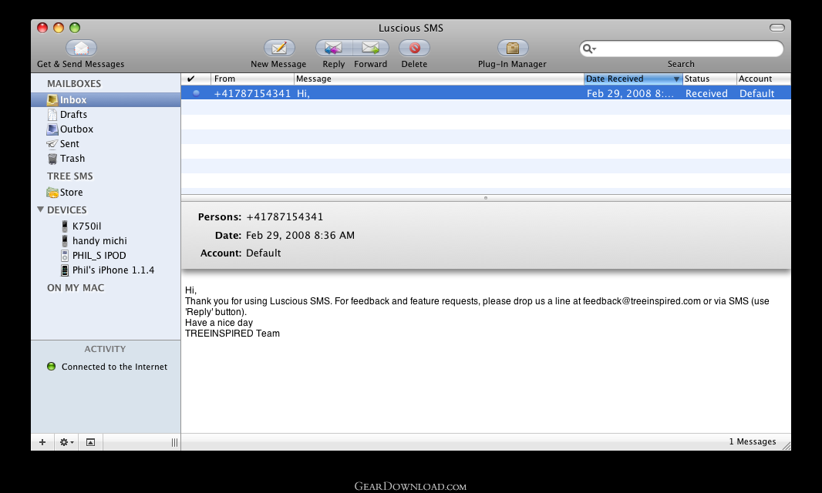Viewport: 822px width, 493px height.
Task: Click the MAILBOXES section header
Action: (x=74, y=83)
